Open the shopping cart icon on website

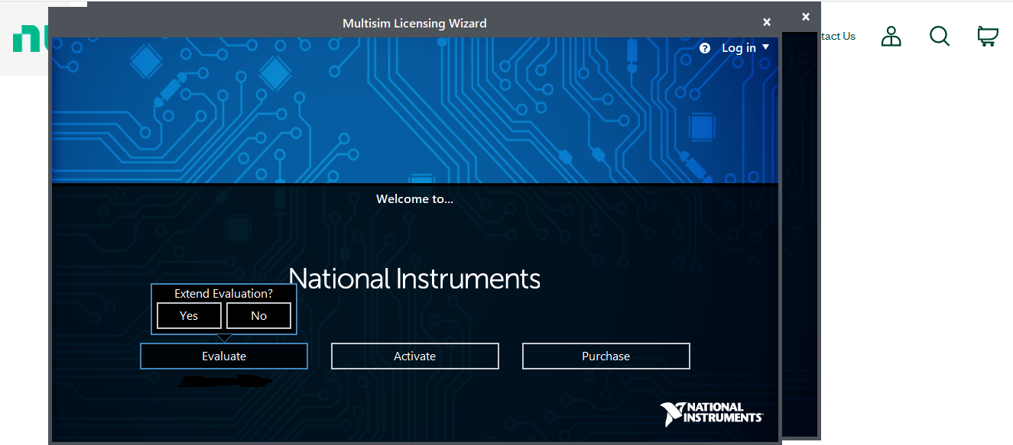(988, 36)
